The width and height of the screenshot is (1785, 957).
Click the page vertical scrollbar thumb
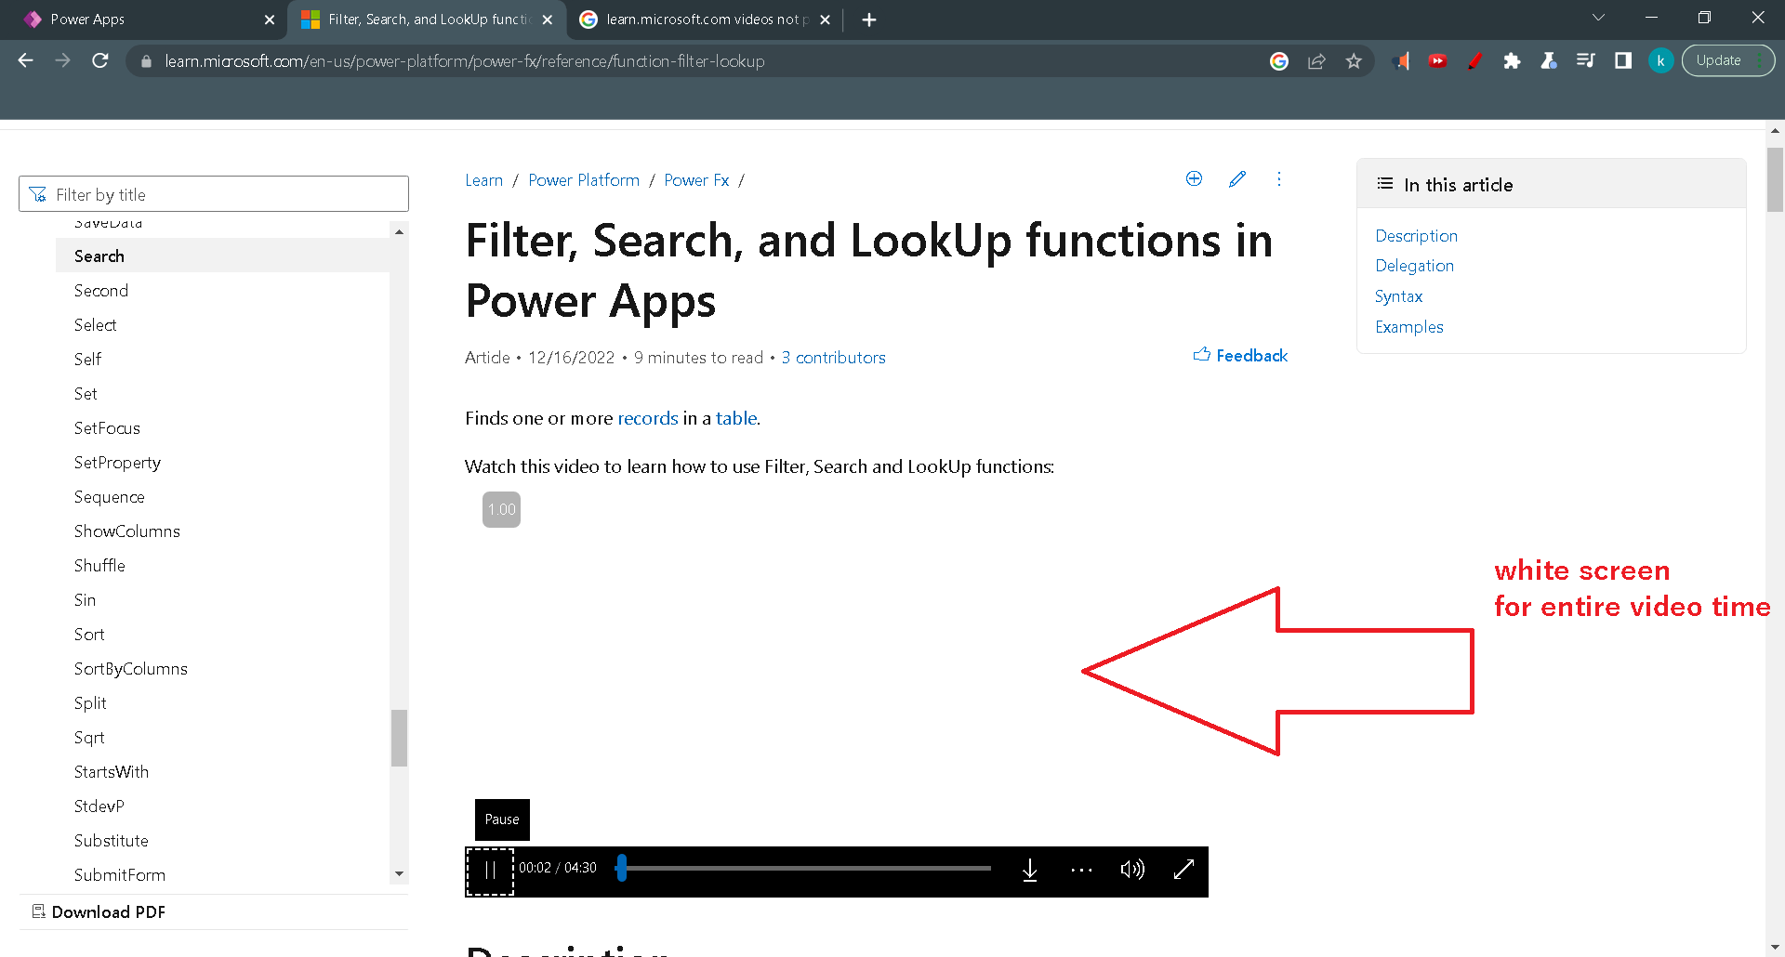1775,179
